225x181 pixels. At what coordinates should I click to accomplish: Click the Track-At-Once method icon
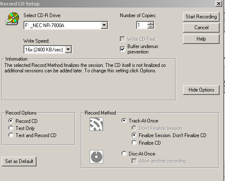tap(96, 124)
